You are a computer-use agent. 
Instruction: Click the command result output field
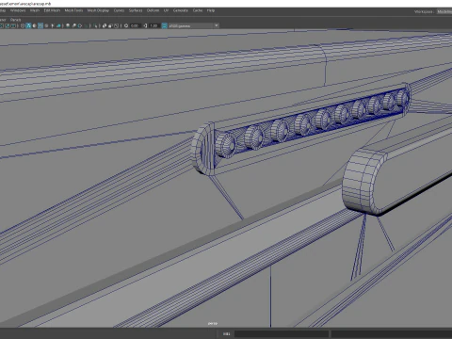click(392, 333)
